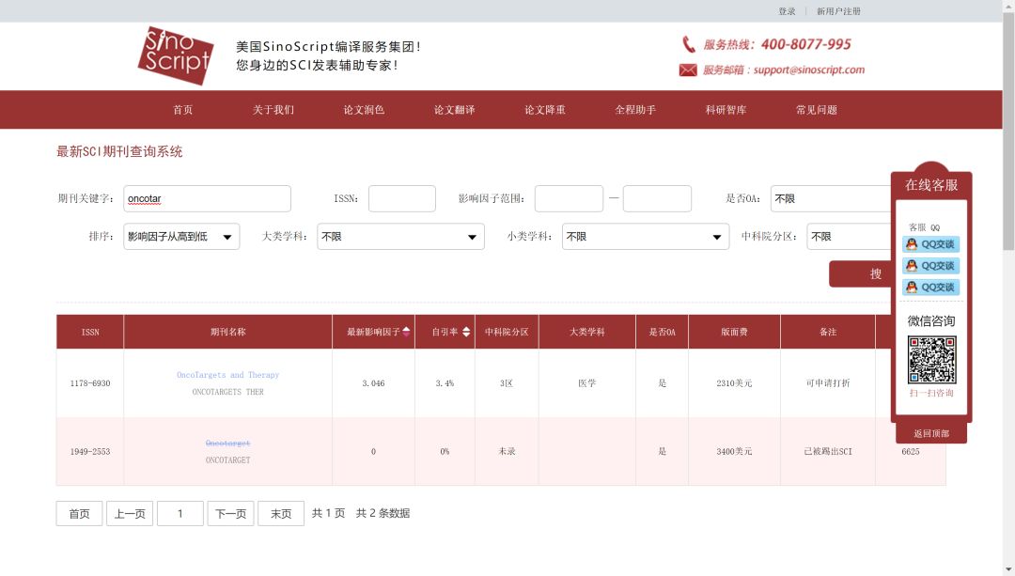
Task: Open the OncoTargets and Therapy journal link
Action: click(229, 374)
